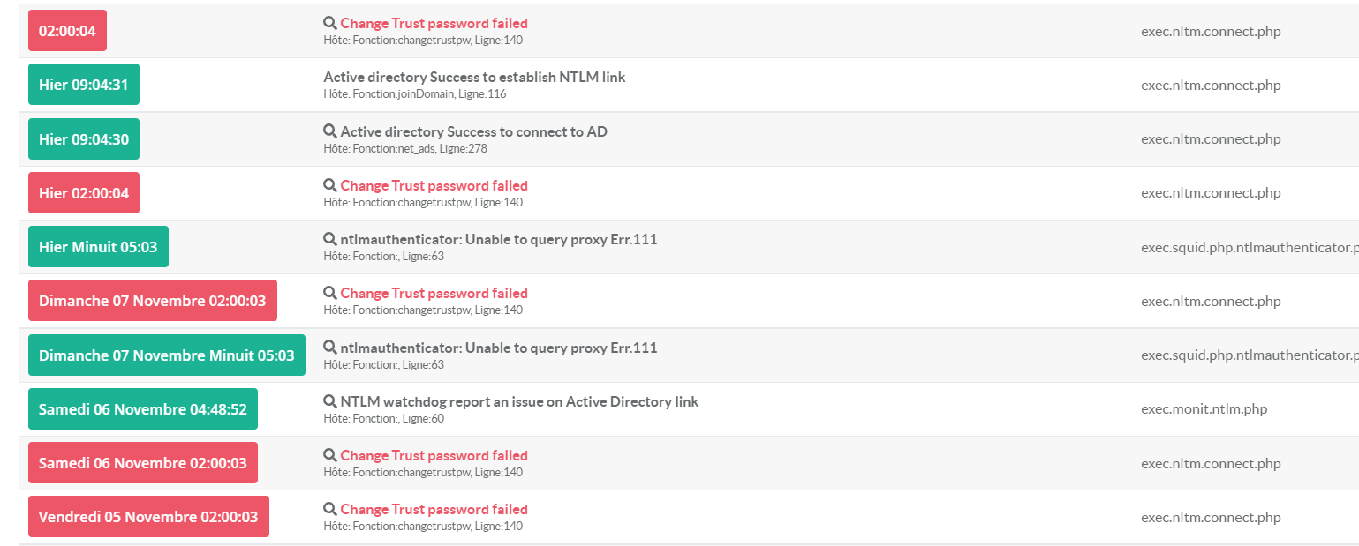Select 'Active directory Success to connect to AD' title
The width and height of the screenshot is (1359, 546).
pyautogui.click(x=473, y=132)
